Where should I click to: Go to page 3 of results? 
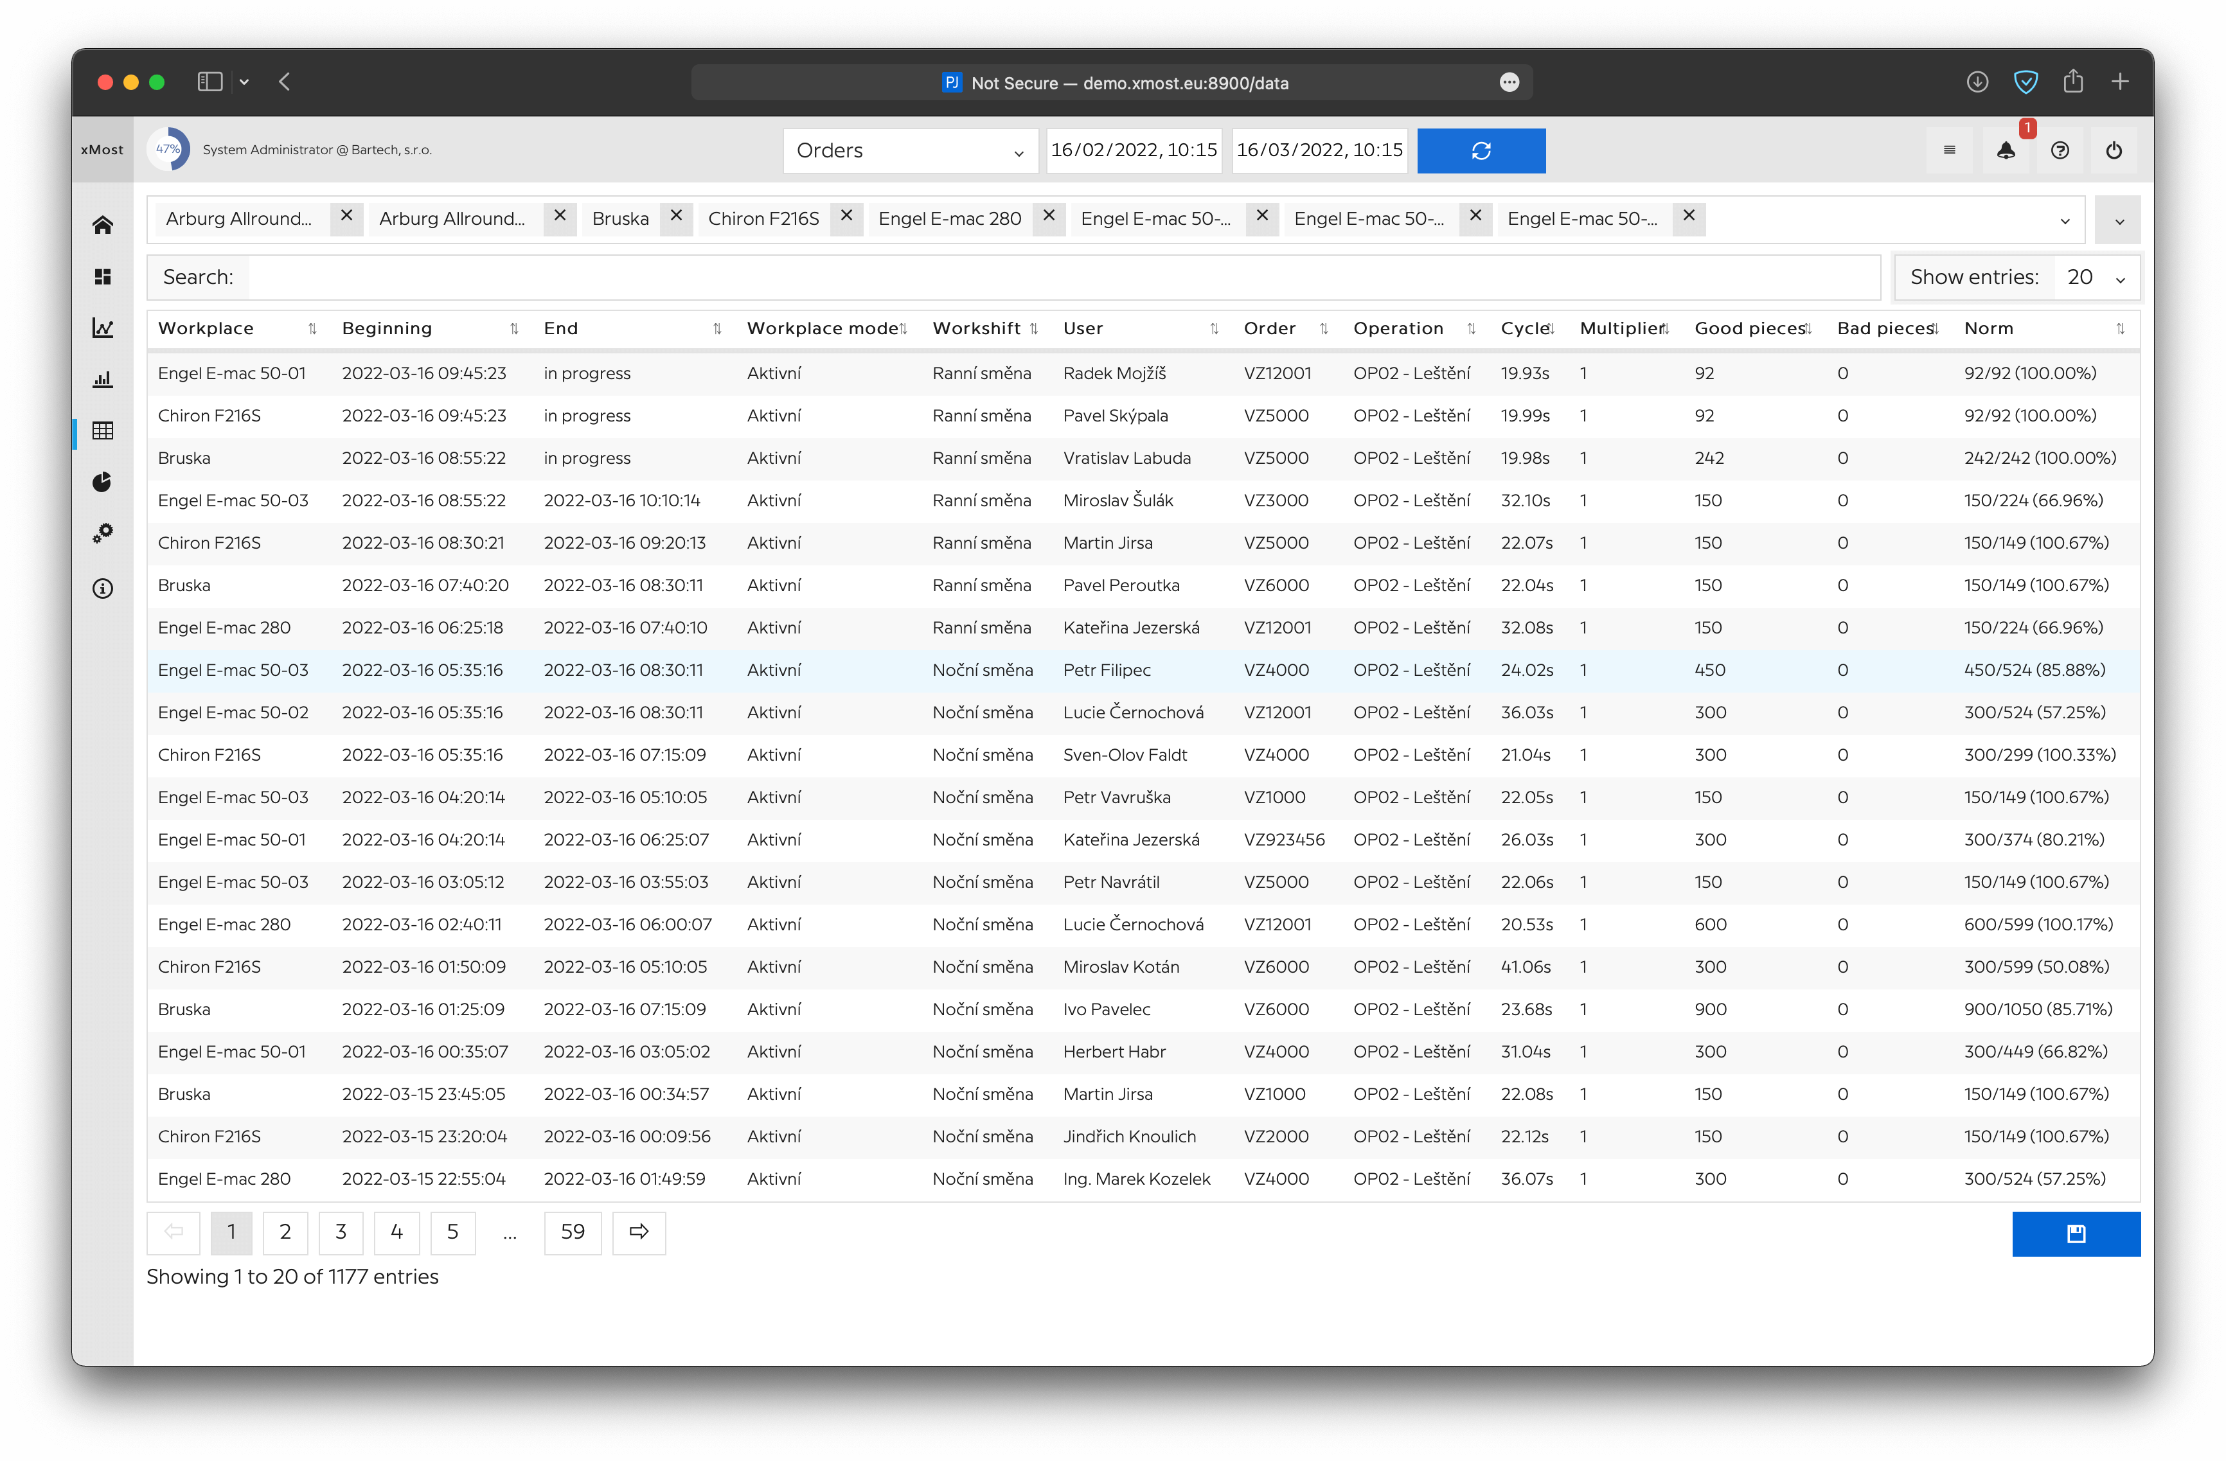[x=341, y=1232]
